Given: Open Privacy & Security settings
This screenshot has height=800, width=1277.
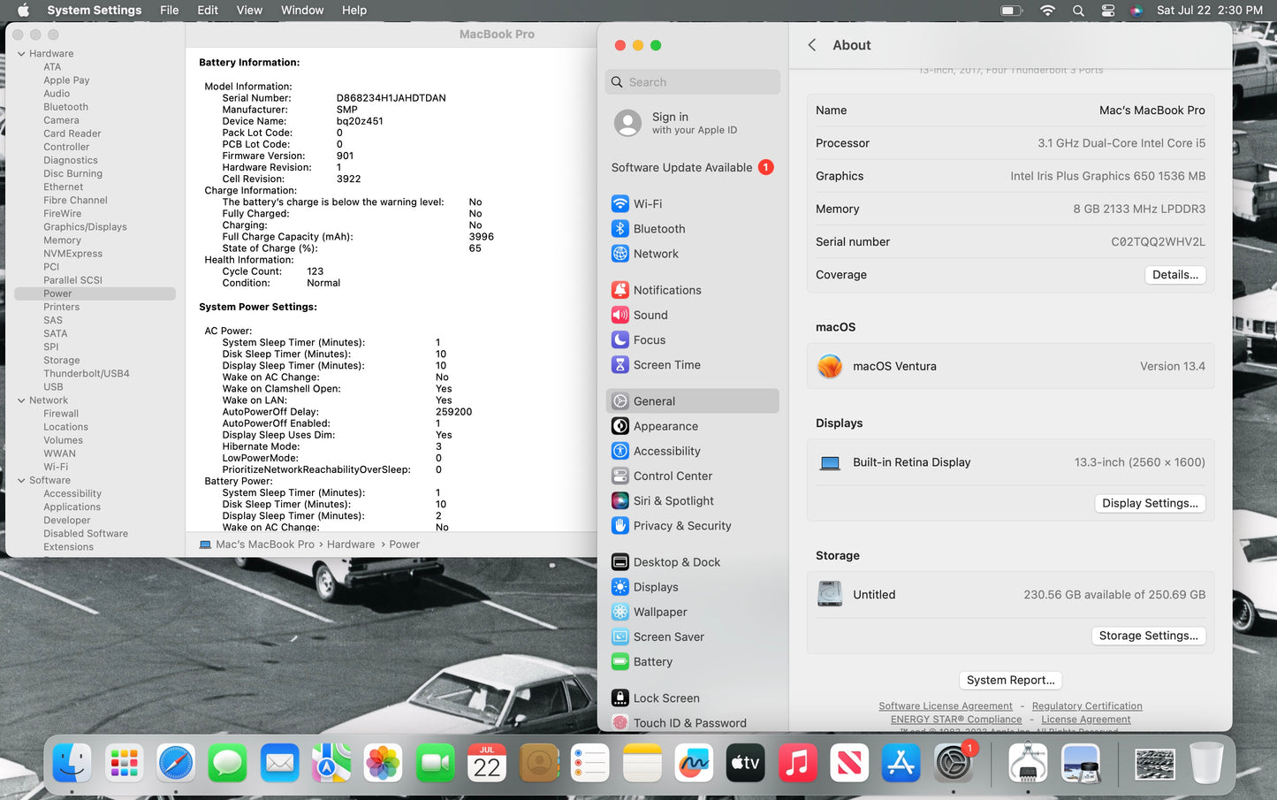Looking at the screenshot, I should pyautogui.click(x=681, y=525).
